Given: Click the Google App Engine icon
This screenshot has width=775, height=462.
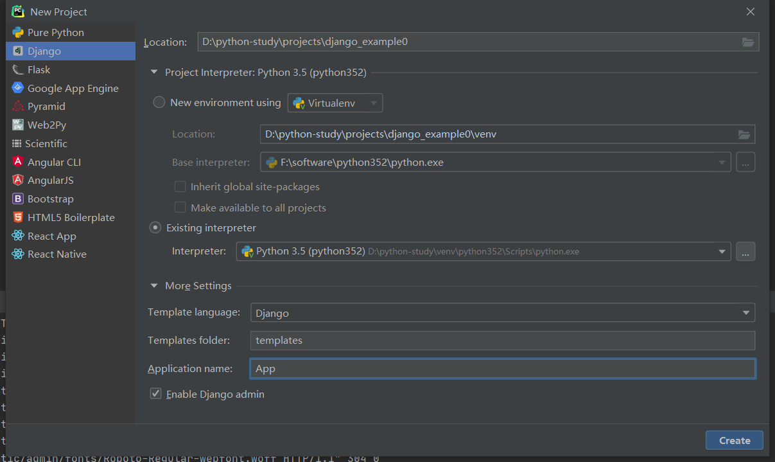Looking at the screenshot, I should click(x=17, y=88).
